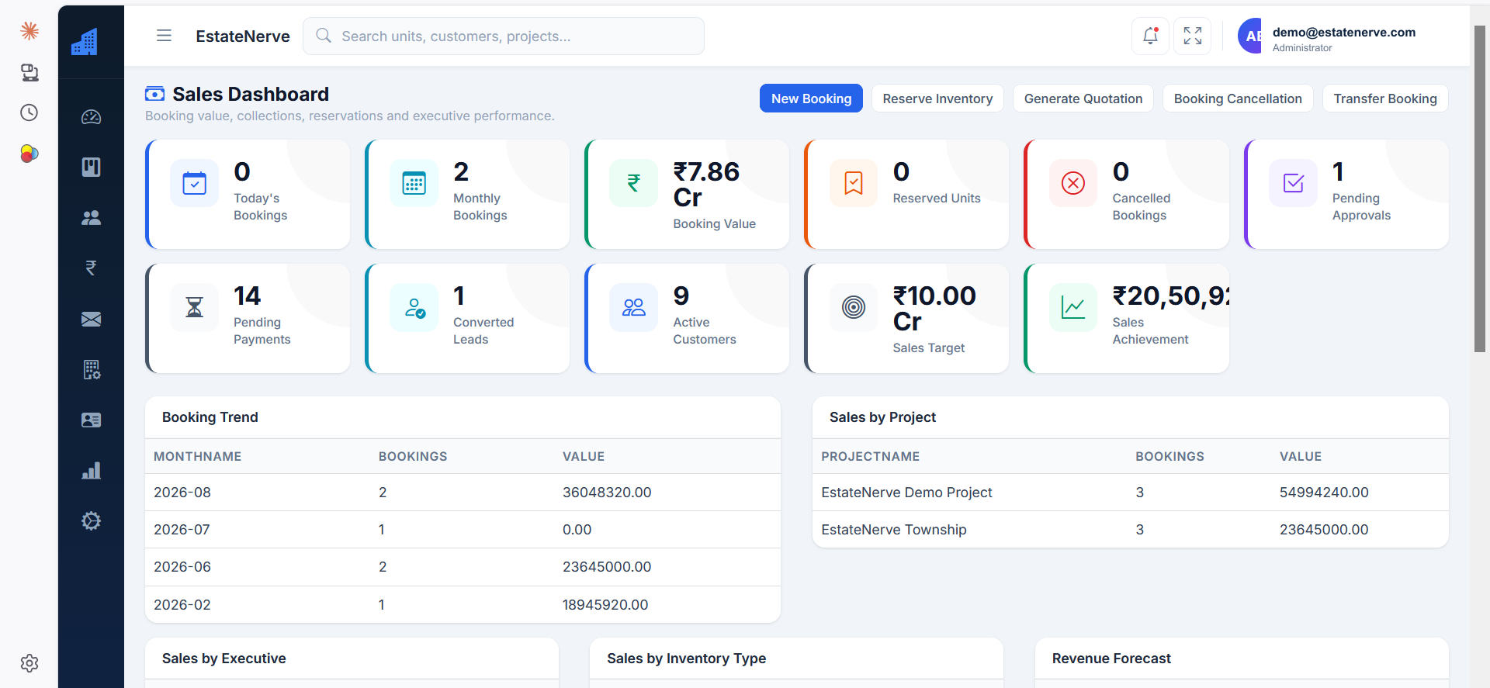The width and height of the screenshot is (1490, 688).
Task: Click value 54994240.00 in Sales by Project
Action: tap(1324, 493)
